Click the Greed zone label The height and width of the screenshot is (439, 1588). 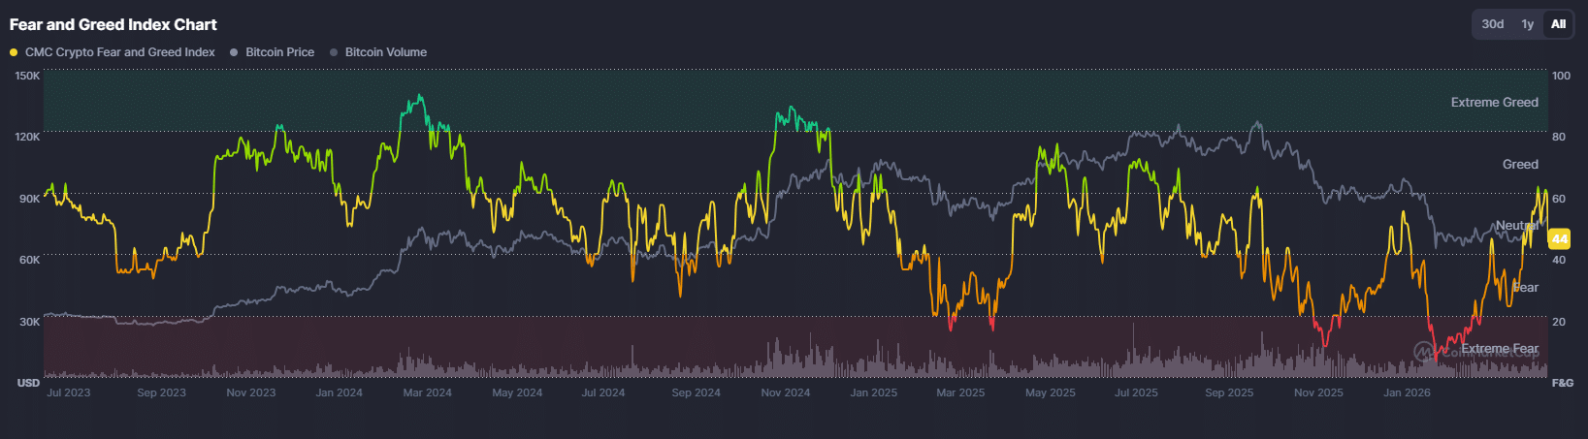(x=1519, y=164)
